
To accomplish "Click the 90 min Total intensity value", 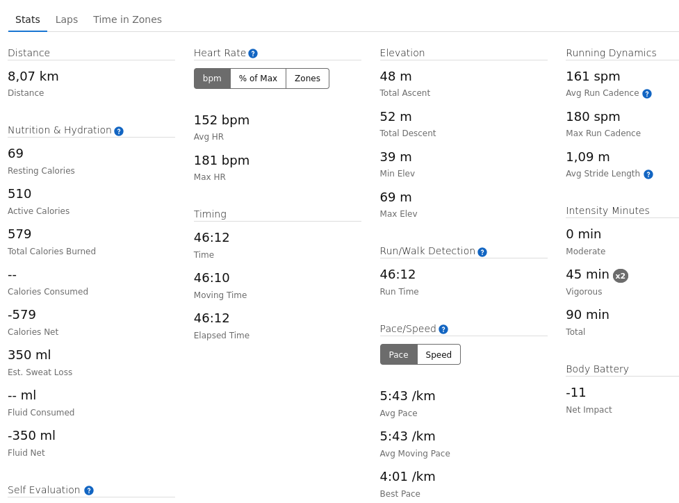I will 588,314.
